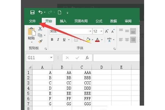Click the Format Painter brush icon
165x110 pixels.
click(x=40, y=42)
